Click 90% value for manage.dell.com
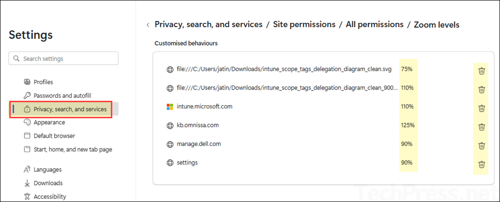 click(407, 144)
